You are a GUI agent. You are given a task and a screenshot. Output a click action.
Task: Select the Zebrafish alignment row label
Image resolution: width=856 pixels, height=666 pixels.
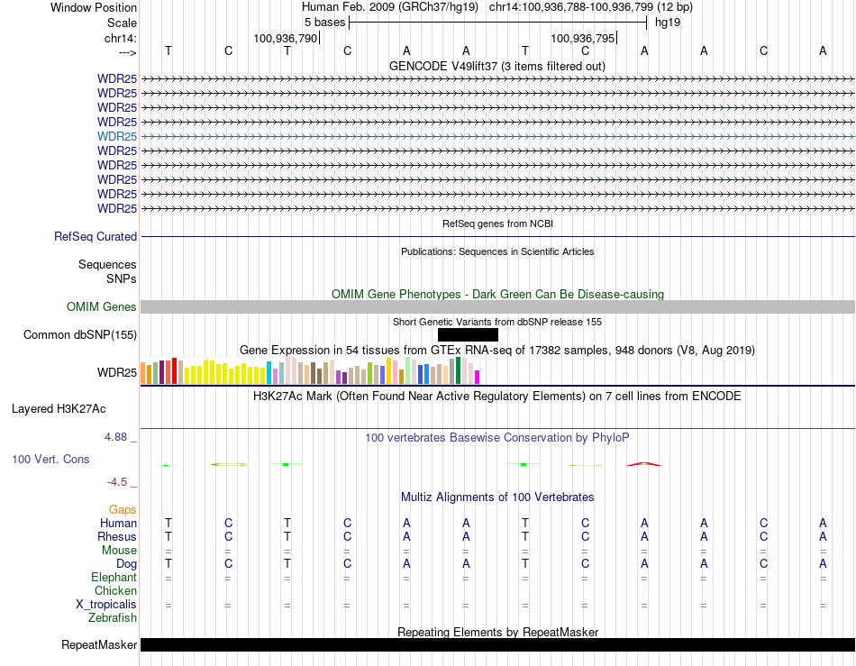click(113, 617)
